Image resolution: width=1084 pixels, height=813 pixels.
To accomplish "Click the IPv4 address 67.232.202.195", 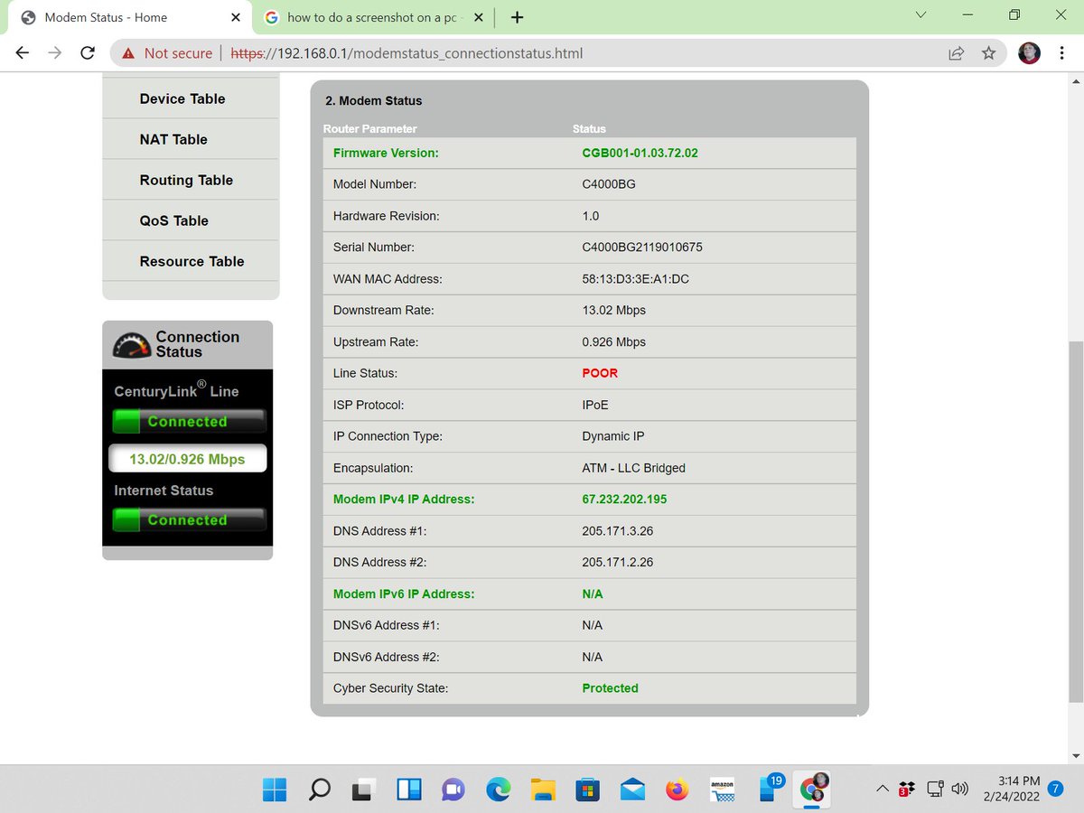I will coord(625,499).
